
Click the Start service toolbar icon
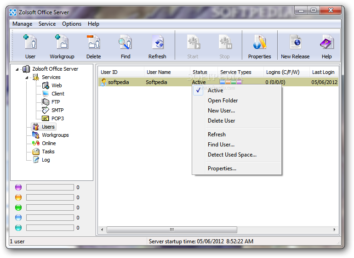(x=193, y=42)
